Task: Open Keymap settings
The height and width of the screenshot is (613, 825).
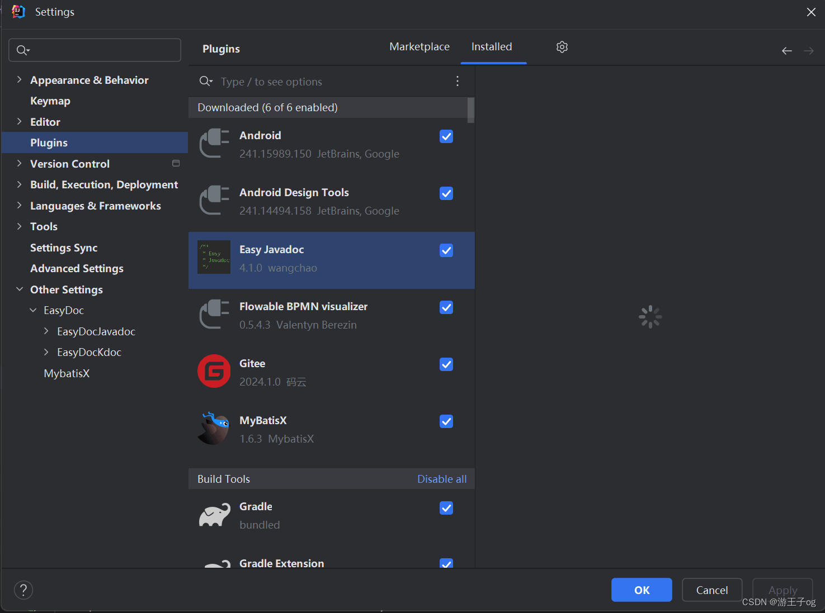Action: point(50,101)
